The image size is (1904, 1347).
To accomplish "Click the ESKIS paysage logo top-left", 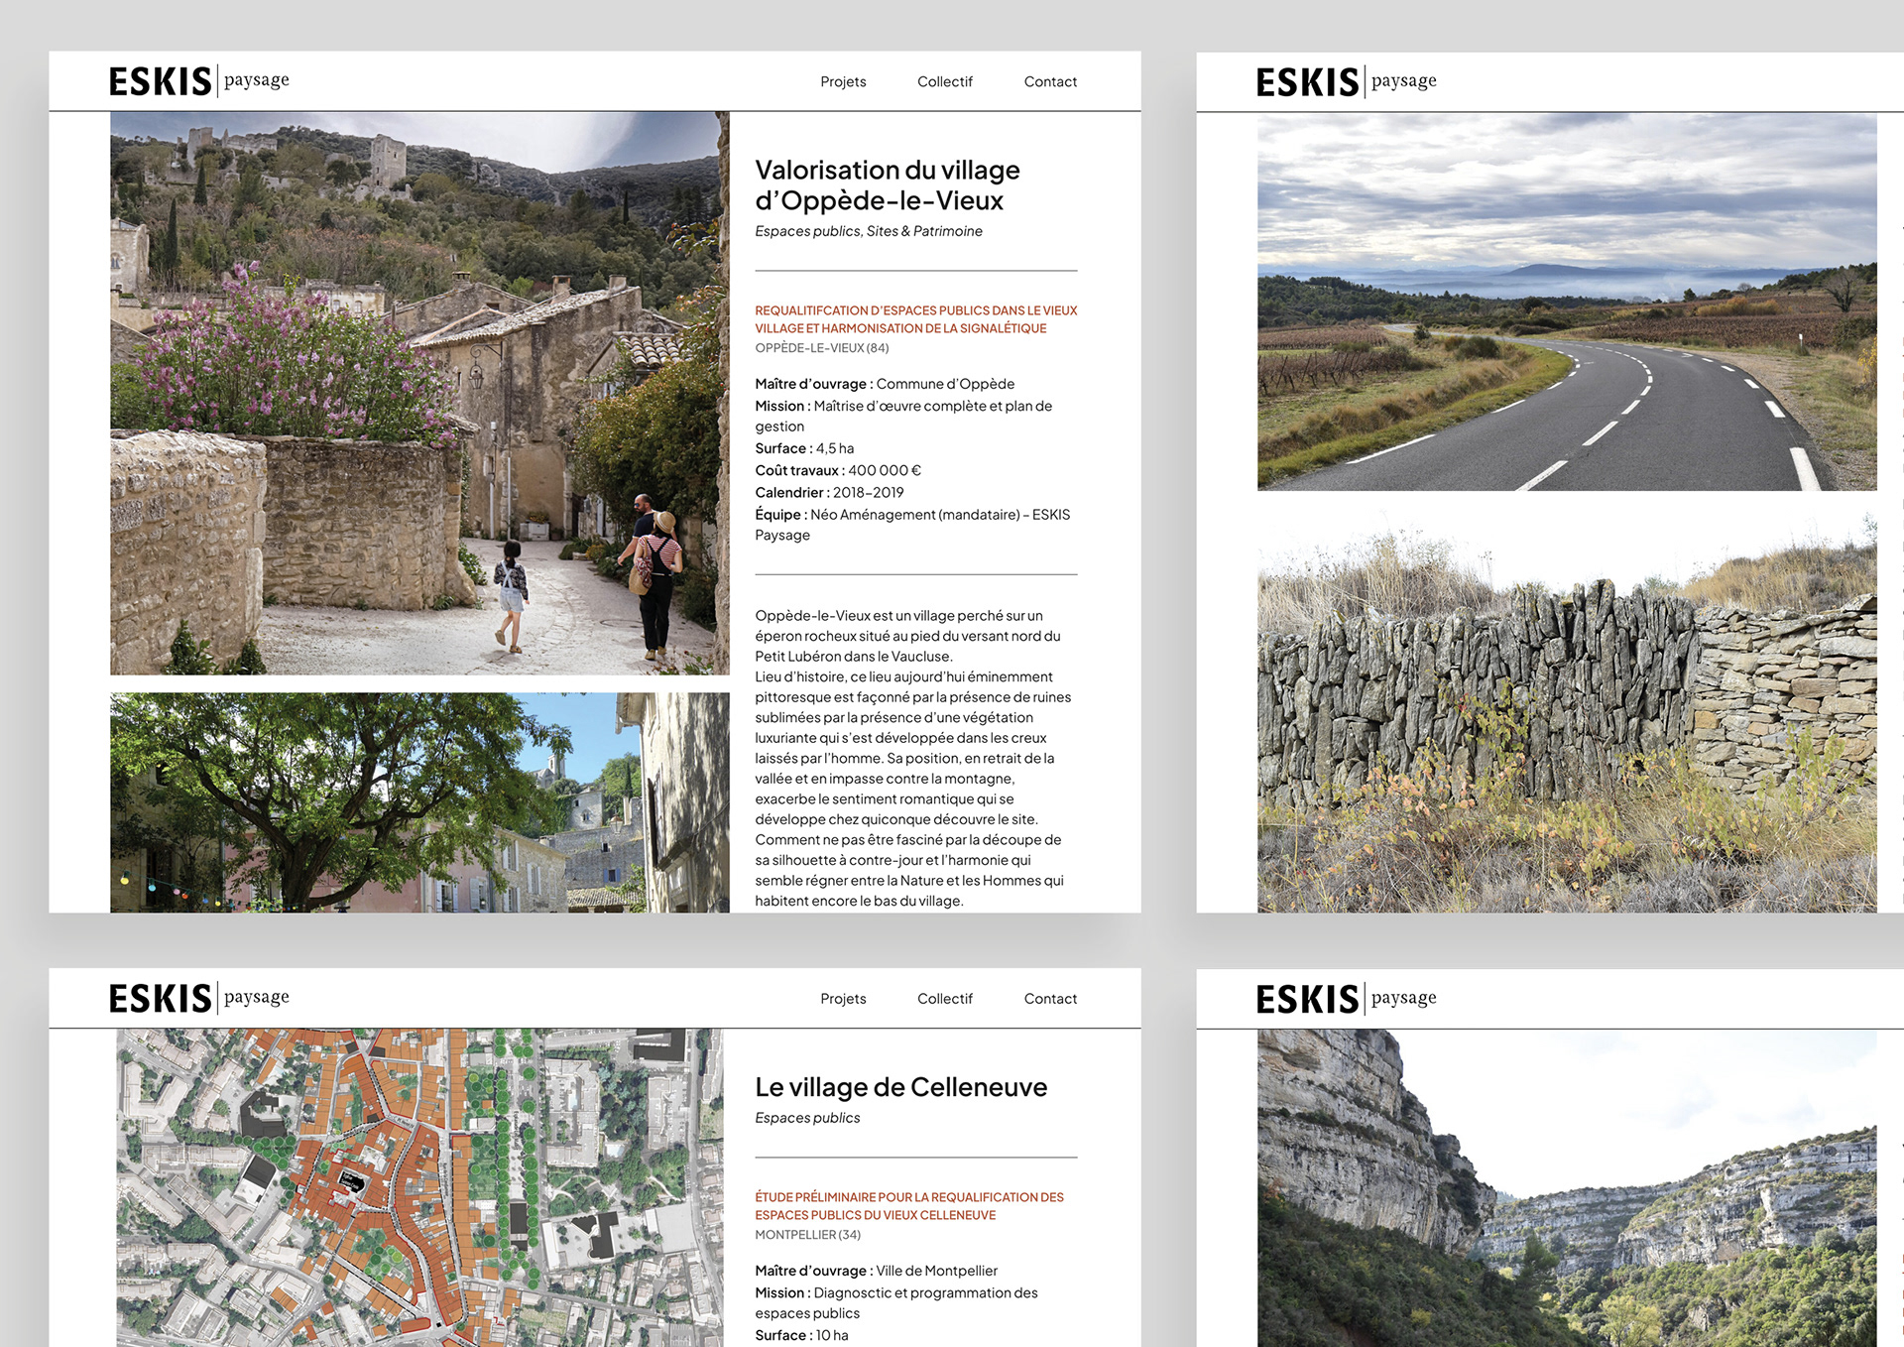I will click(x=198, y=80).
